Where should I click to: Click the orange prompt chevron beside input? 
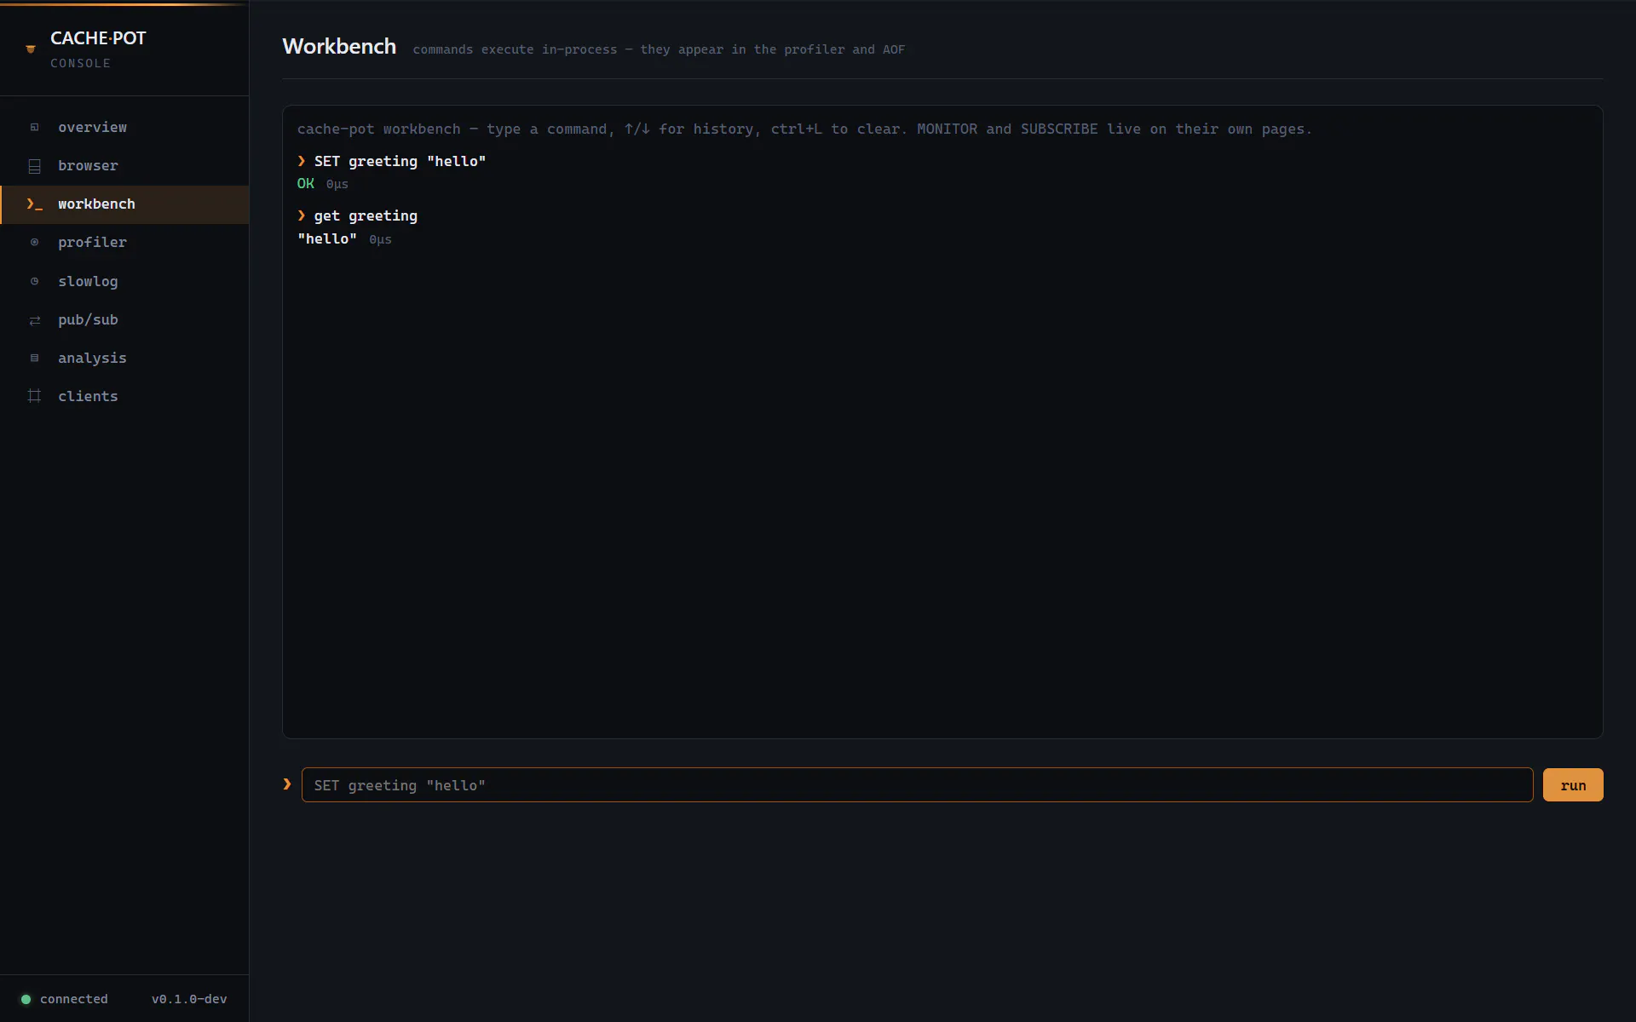click(x=287, y=784)
